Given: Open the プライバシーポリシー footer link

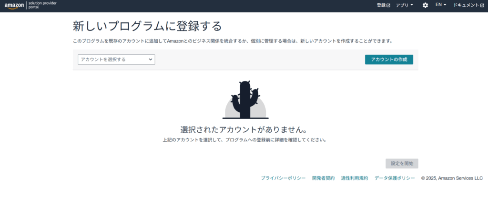Looking at the screenshot, I should click(x=283, y=178).
